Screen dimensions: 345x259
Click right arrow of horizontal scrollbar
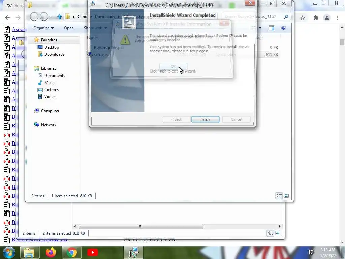coord(280,226)
